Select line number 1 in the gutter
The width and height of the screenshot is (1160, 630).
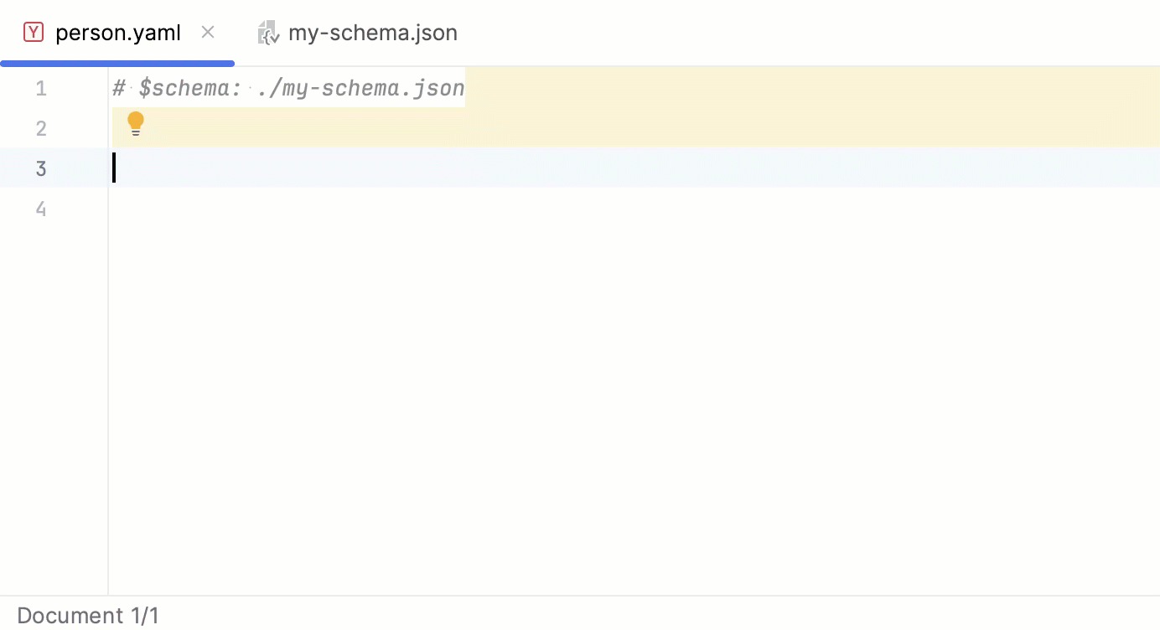(40, 88)
